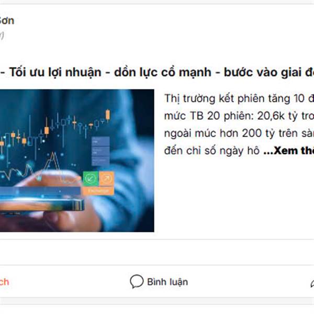This screenshot has width=314, height=314.
Task: Click the comment speech bubble icon
Action: (x=137, y=282)
